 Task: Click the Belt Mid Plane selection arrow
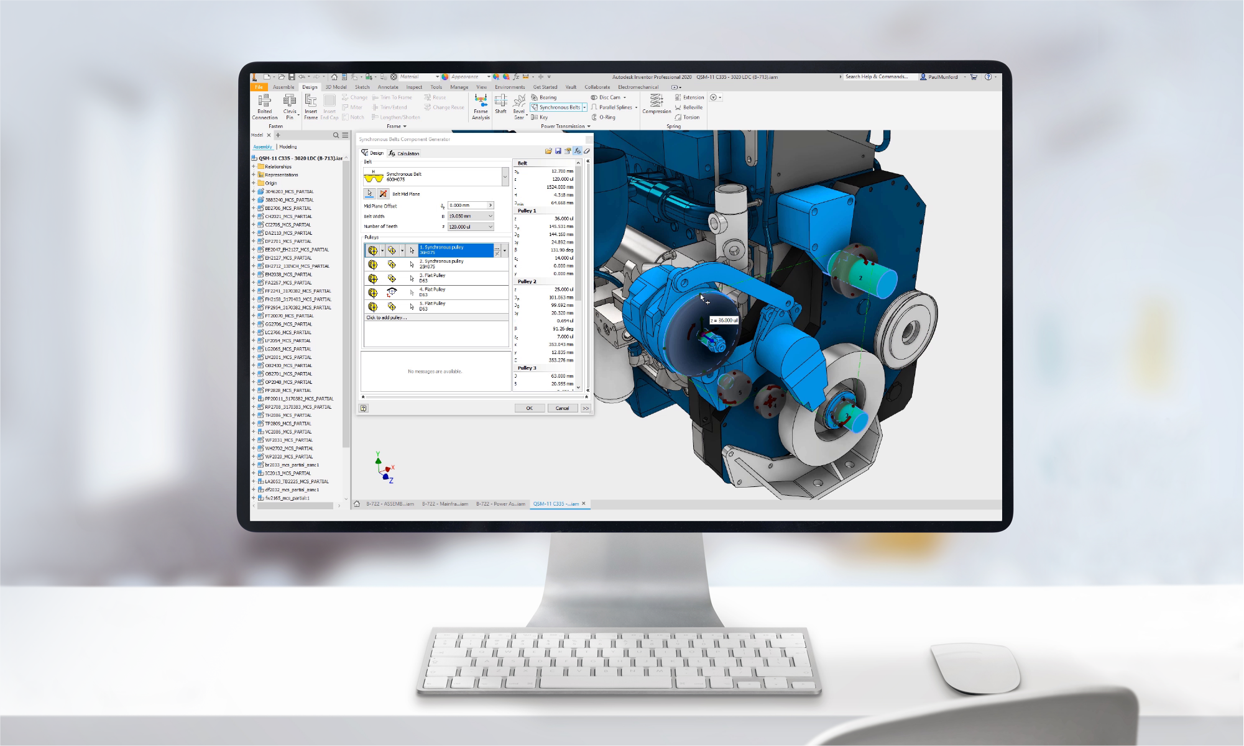click(370, 193)
